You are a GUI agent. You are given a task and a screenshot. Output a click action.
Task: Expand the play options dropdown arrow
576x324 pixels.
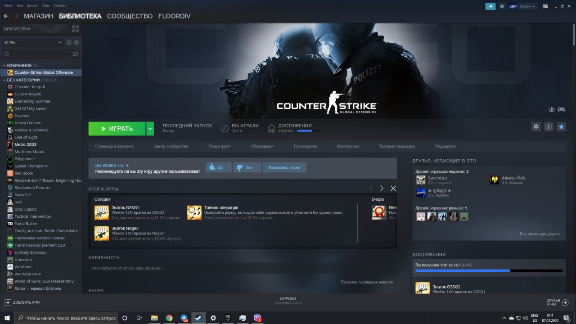point(150,129)
